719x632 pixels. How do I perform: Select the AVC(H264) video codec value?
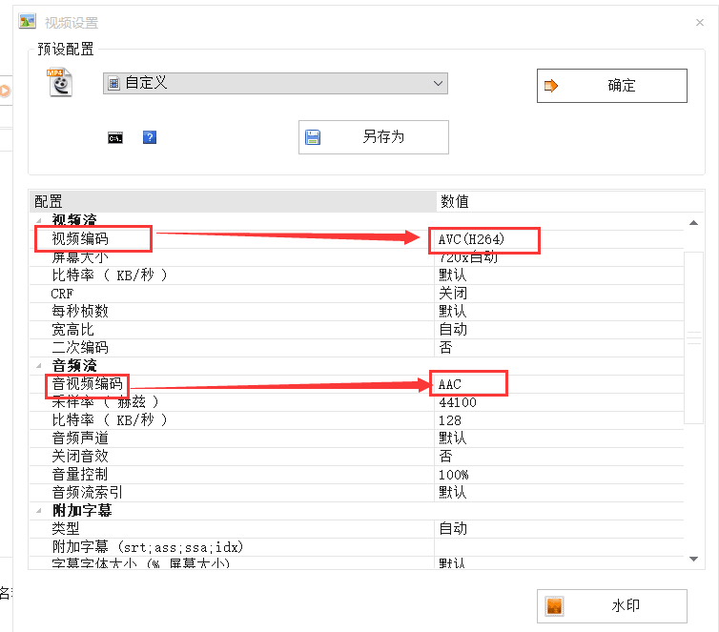(484, 239)
